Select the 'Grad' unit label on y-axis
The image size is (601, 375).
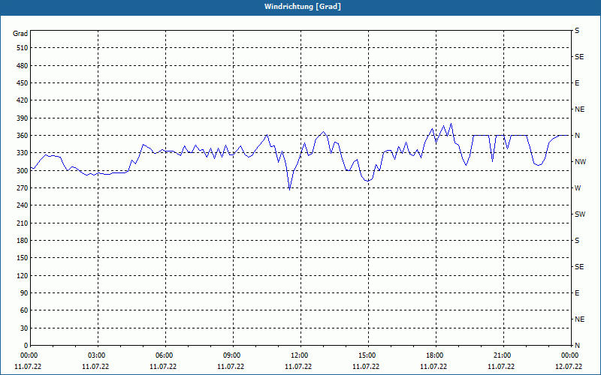point(20,34)
